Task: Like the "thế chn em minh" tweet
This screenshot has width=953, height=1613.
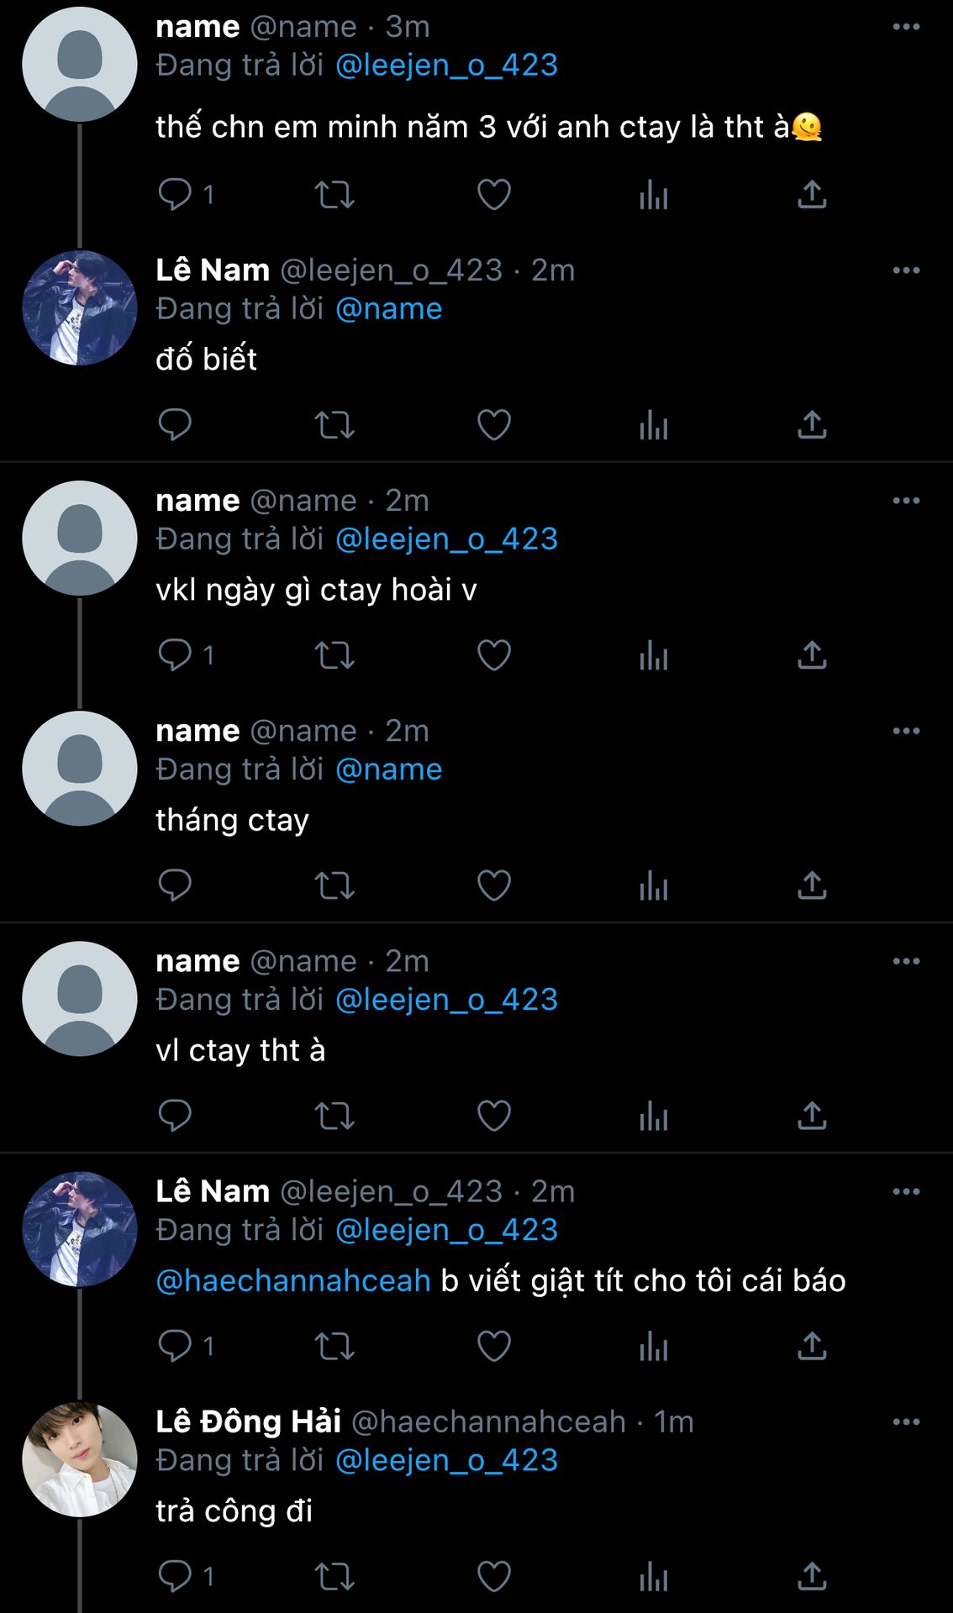Action: [493, 195]
